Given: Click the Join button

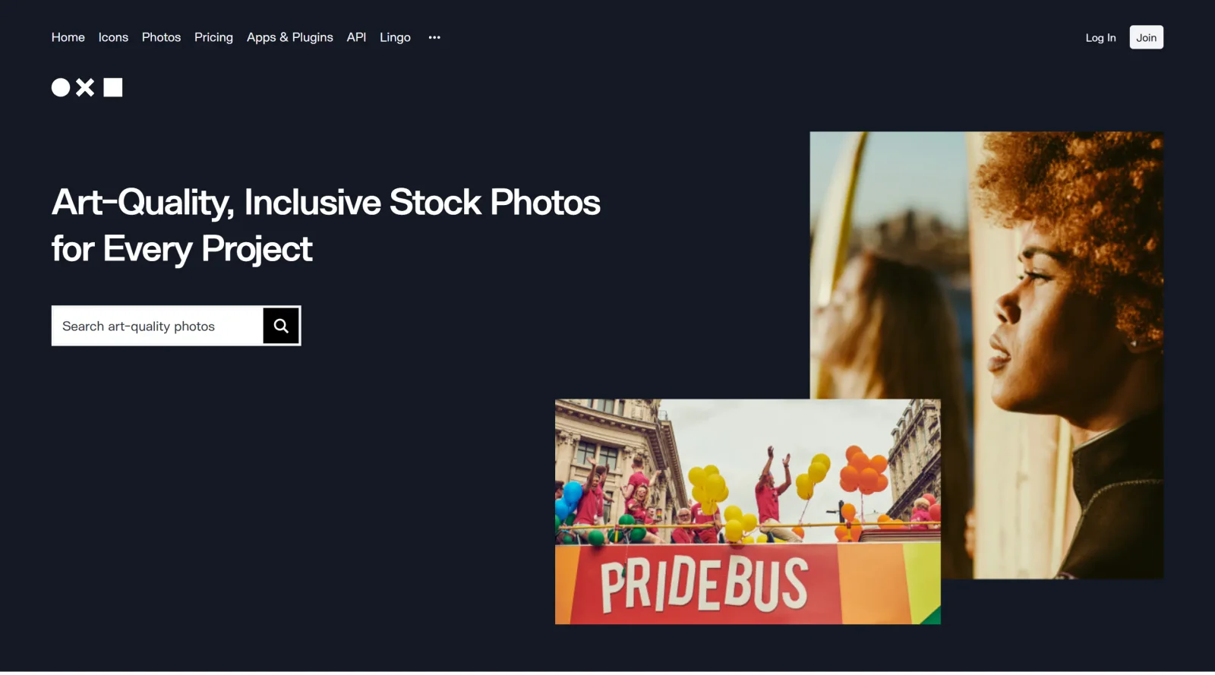Looking at the screenshot, I should coord(1146,38).
